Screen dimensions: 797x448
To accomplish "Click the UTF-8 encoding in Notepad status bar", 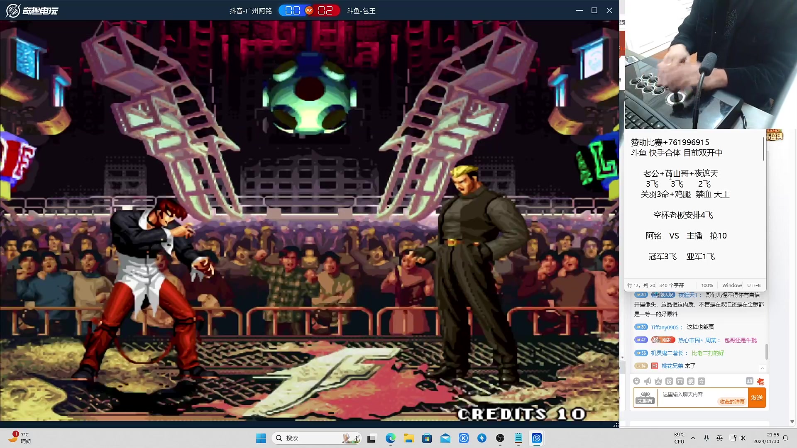I will coord(754,285).
